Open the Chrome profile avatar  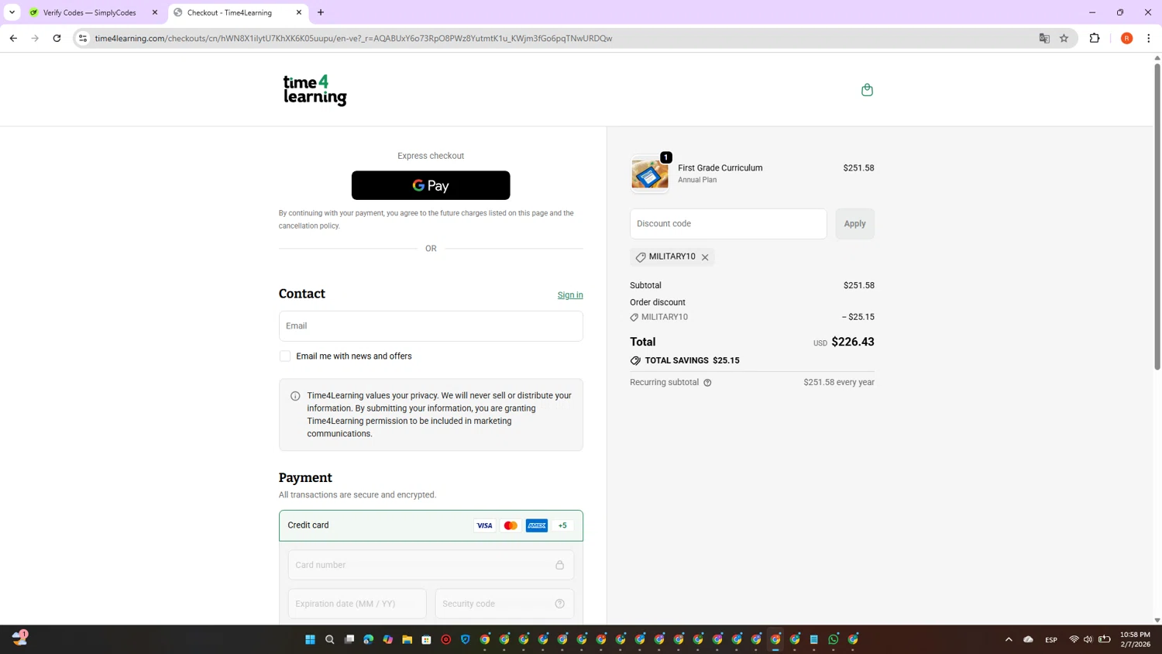point(1126,38)
